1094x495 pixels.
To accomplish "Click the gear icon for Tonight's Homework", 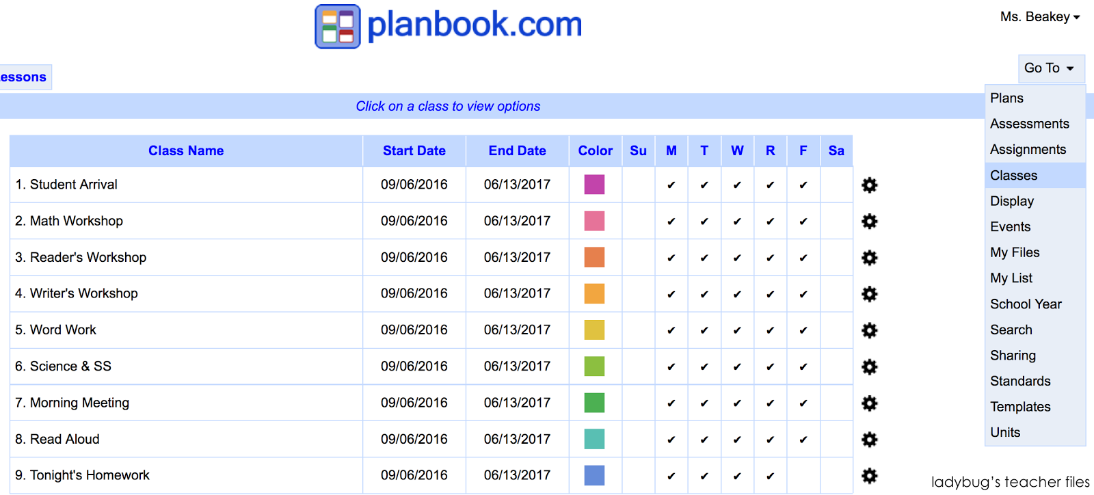I will (869, 475).
